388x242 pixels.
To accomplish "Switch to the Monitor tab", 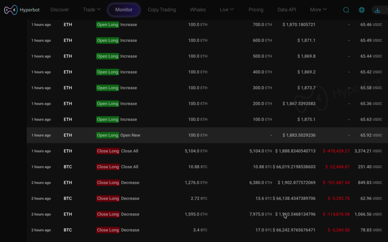I will 124,10.
